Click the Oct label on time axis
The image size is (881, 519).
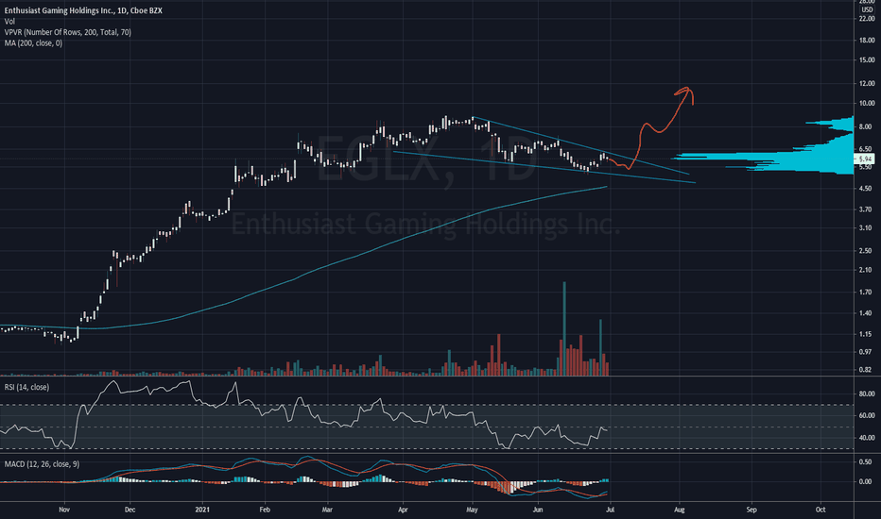[821, 510]
